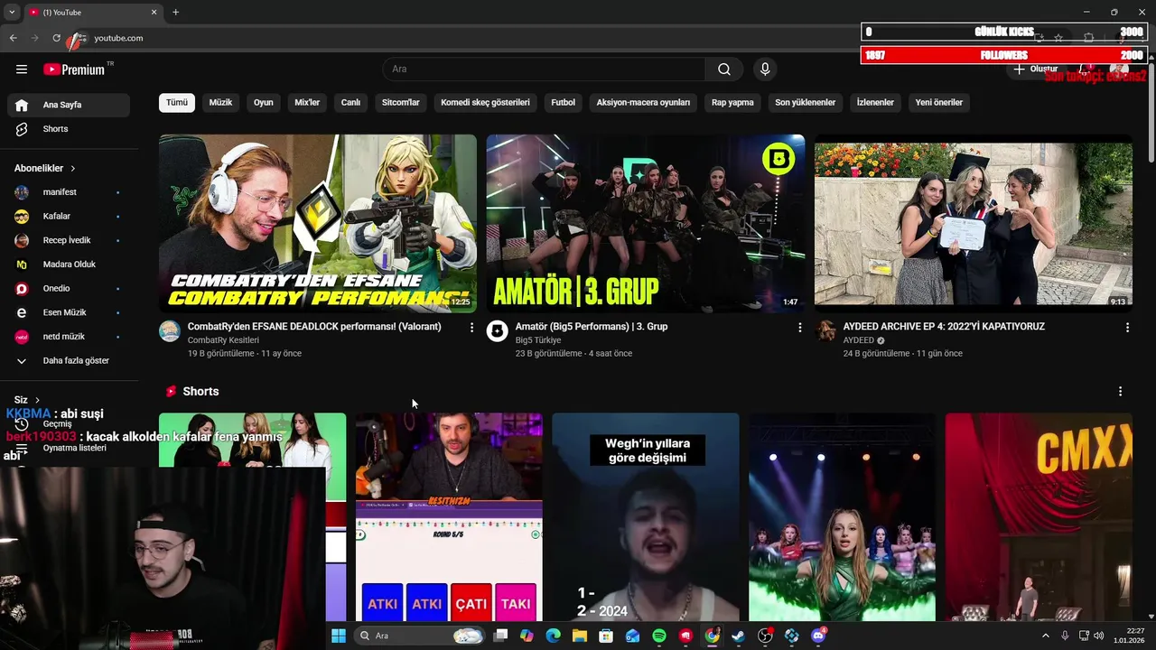Open the Recep İvedik subscription channel
The image size is (1156, 650).
pos(69,240)
